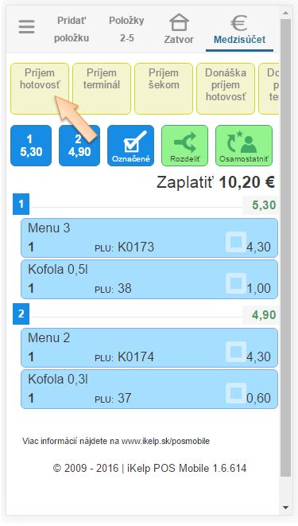Choose Príjem hotovosť payment button

click(x=40, y=88)
